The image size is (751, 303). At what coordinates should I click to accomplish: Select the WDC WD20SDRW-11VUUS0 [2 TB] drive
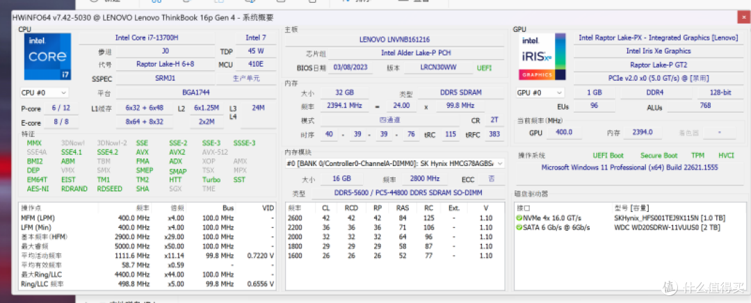[x=667, y=227]
